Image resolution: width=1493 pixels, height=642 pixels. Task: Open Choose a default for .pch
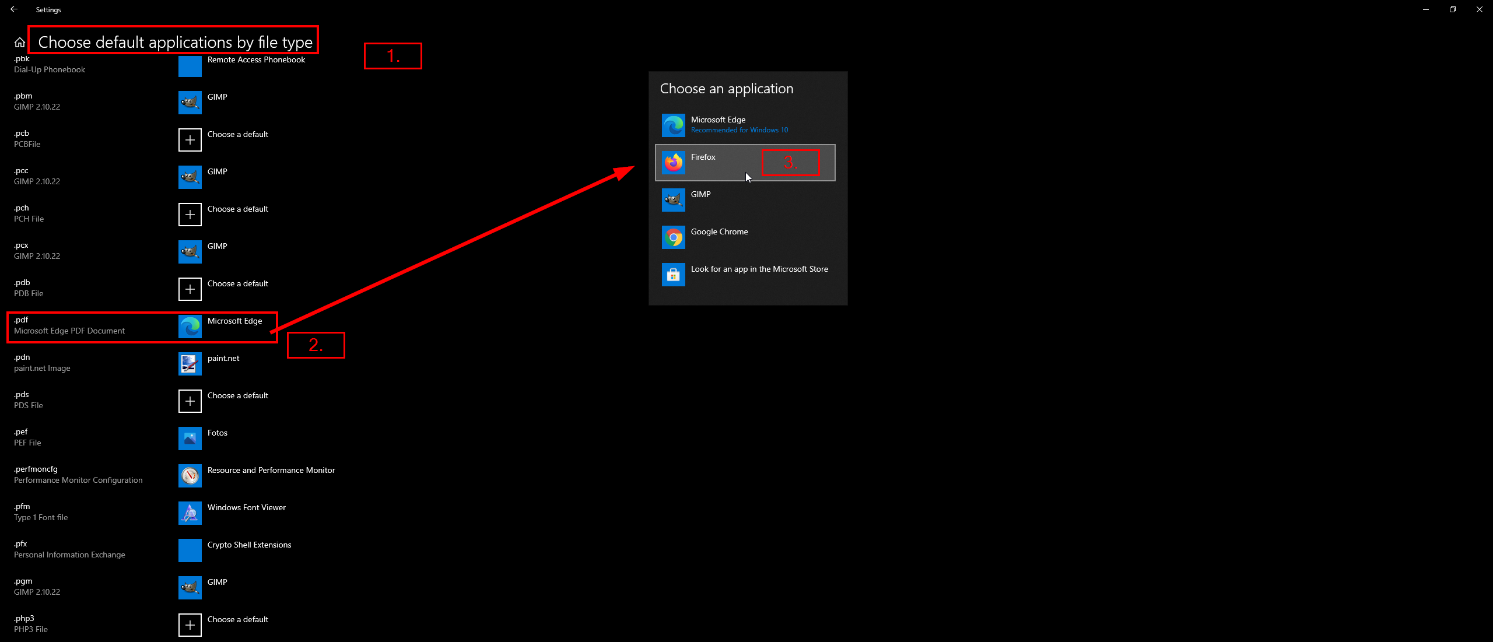pos(224,215)
